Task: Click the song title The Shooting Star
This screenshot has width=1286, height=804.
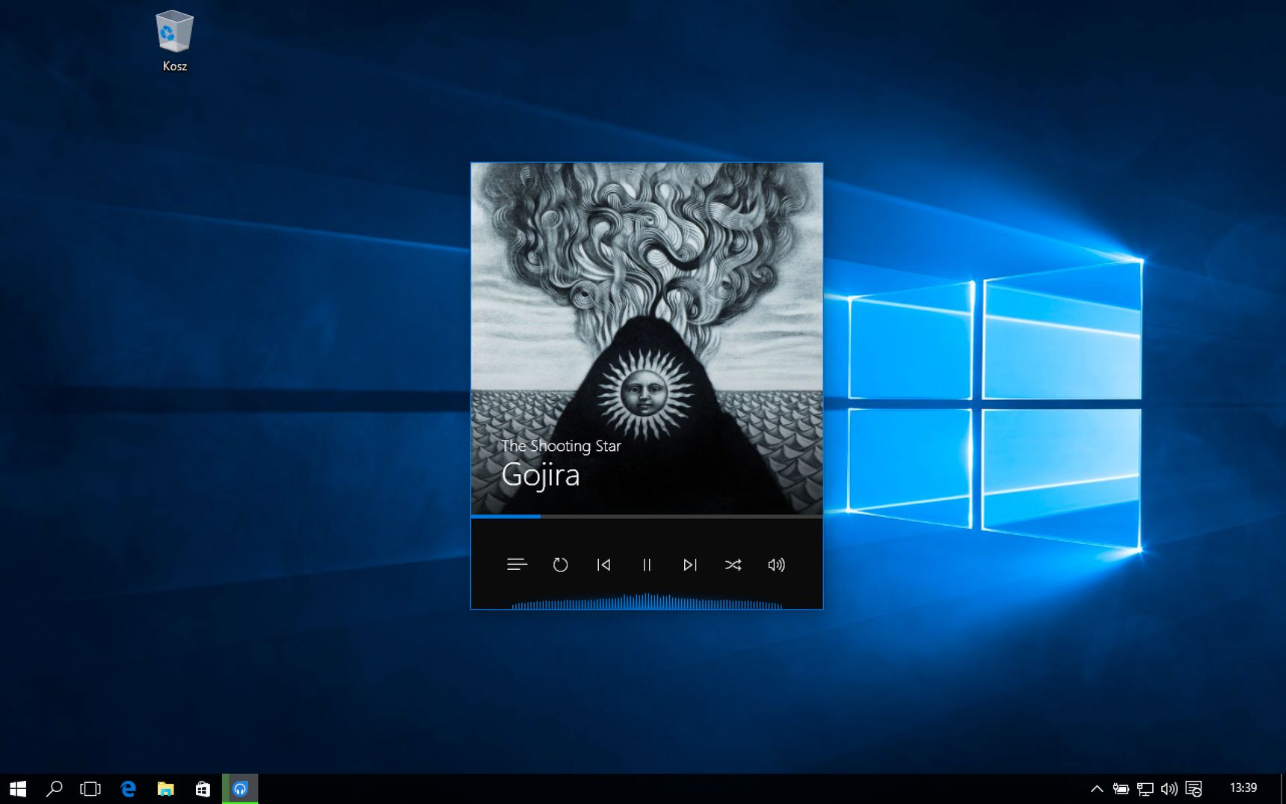Action: point(561,446)
